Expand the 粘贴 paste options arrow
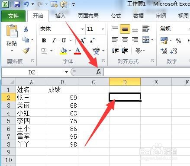This screenshot has height=166, width=190. pyautogui.click(x=12, y=51)
